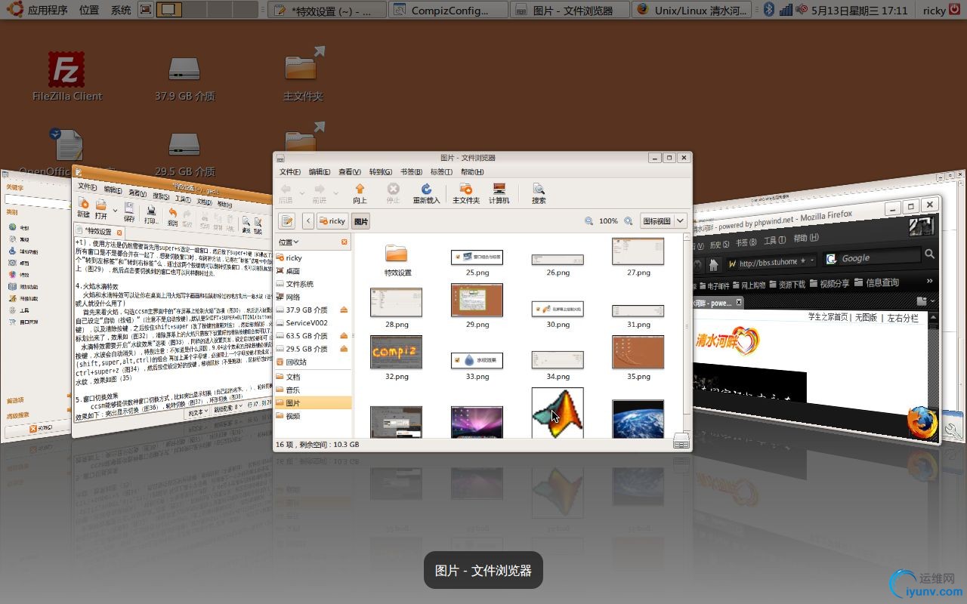Select the 32.png compiz thumbnail

point(397,352)
